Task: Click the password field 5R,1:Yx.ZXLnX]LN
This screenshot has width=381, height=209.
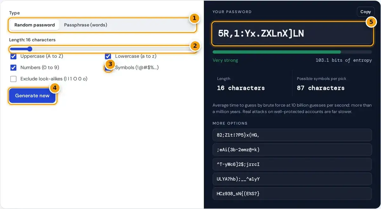Action: click(292, 34)
